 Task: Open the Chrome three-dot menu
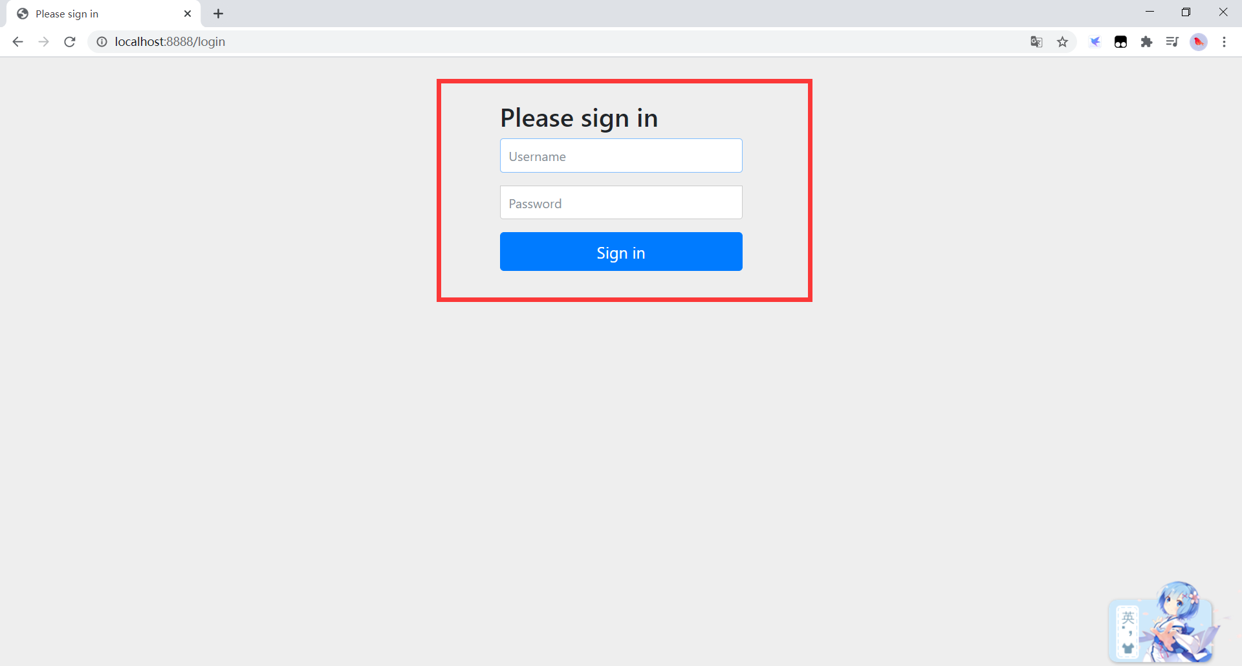pos(1224,42)
